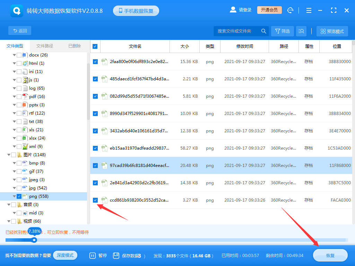Click the 保存数据 save data icon
The width and height of the screenshot is (355, 266).
[116, 255]
